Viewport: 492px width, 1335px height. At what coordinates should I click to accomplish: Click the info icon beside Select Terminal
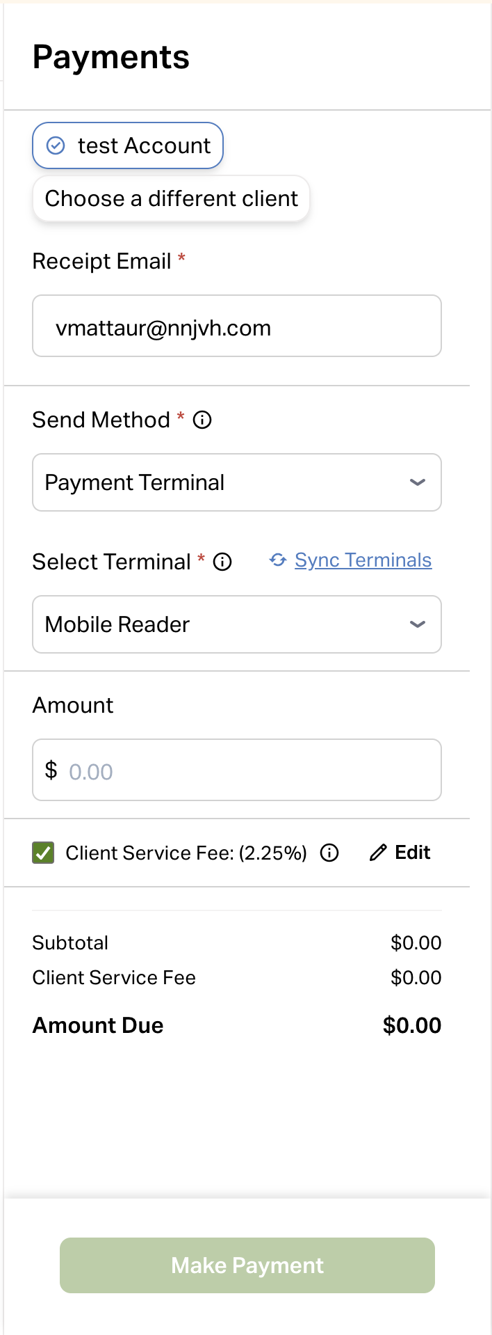[x=222, y=562]
